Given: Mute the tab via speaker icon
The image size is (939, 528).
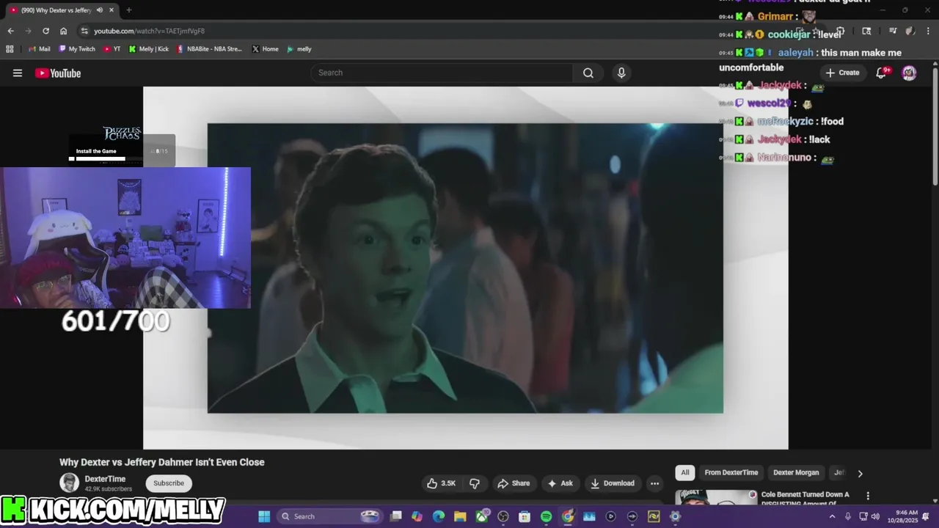Looking at the screenshot, I should coord(99,10).
